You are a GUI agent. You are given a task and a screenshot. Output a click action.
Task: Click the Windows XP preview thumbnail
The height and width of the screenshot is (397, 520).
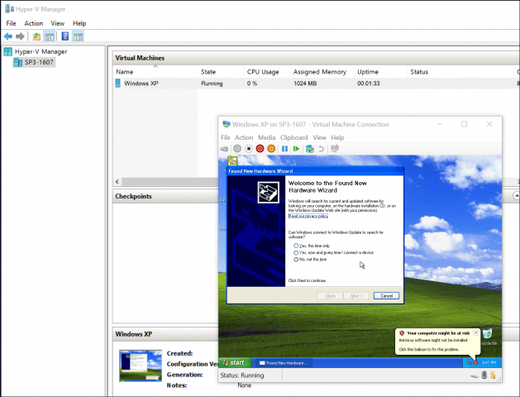(141, 366)
